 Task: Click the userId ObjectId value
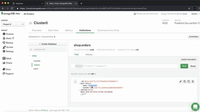click(106, 88)
